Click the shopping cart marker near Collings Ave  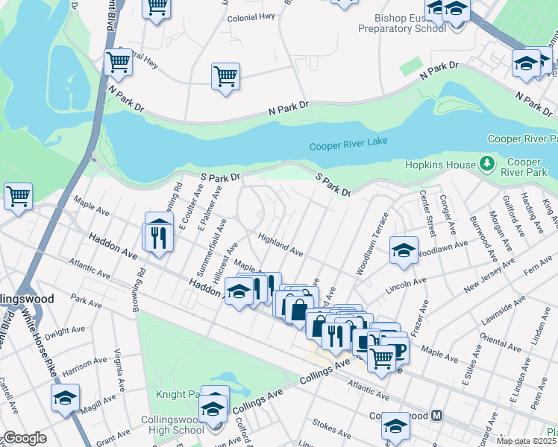[x=381, y=361]
